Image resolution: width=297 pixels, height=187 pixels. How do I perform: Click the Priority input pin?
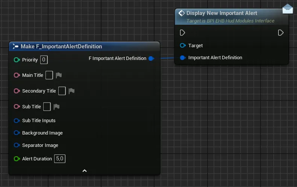[x=17, y=60]
